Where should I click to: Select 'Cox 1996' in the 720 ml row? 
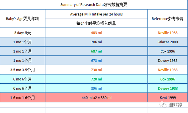168,79
